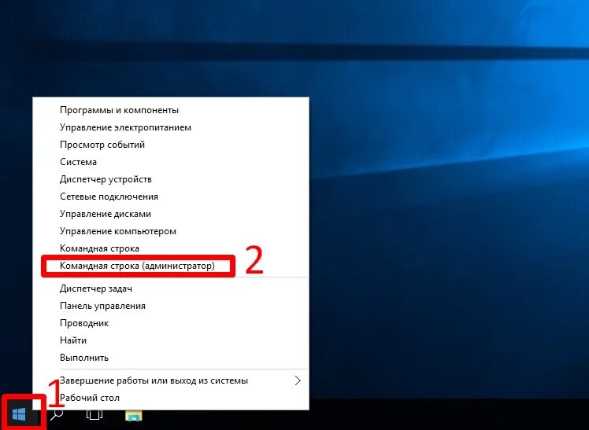589x430 pixels.
Task: Open Task View on the taskbar
Action: tap(94, 414)
